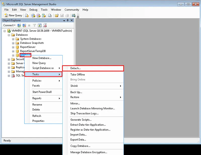201x155 pixels.
Task: Choose Delete from context menu
Action: click(x=43, y=110)
